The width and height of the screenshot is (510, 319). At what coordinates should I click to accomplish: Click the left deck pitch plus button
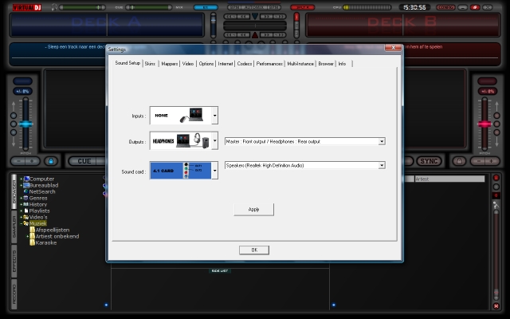pos(32,161)
